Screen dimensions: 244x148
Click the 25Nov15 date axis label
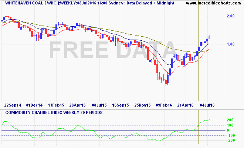(x=142, y=105)
